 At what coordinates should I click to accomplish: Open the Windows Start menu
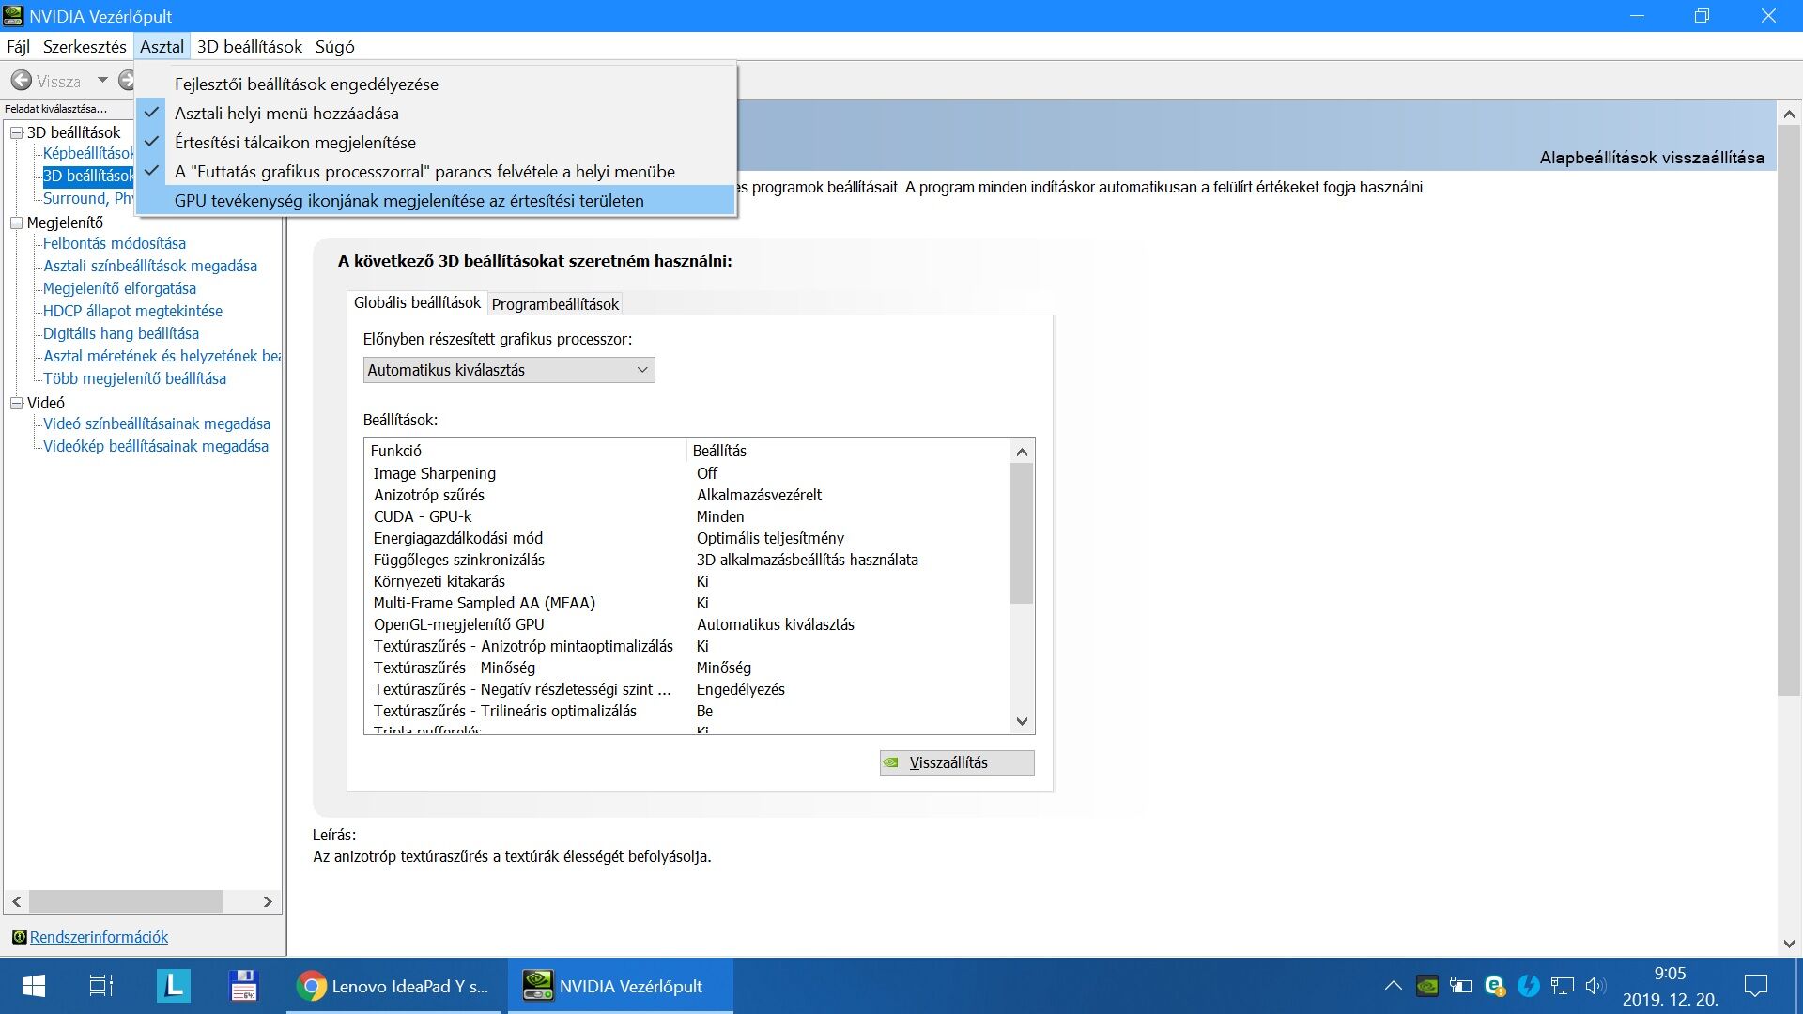coord(33,986)
